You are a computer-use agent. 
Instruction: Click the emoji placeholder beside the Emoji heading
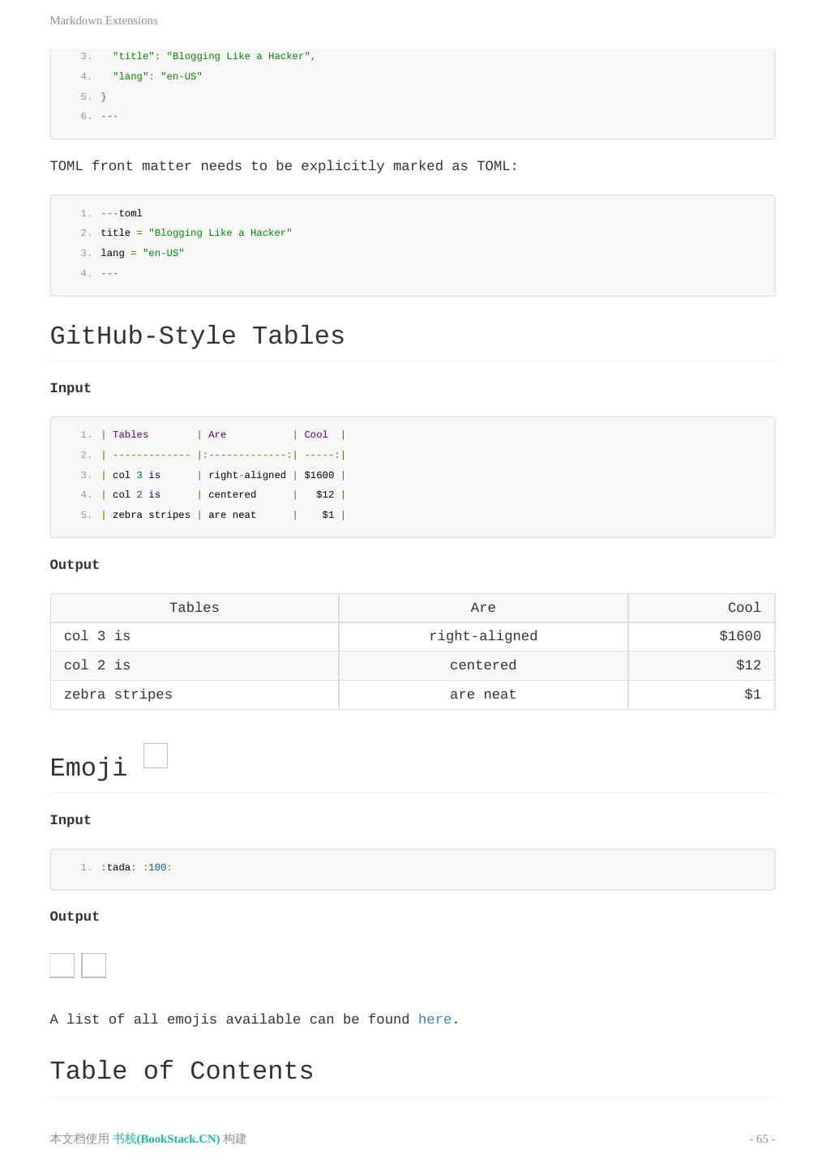coord(156,755)
